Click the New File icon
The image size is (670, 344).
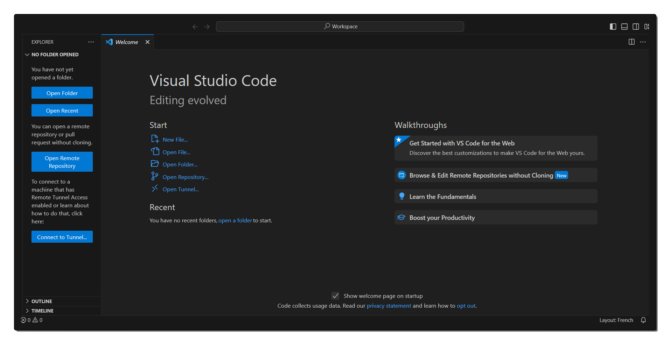[x=155, y=139]
